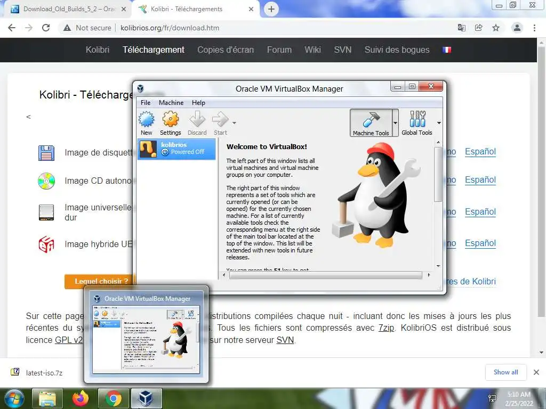The width and height of the screenshot is (546, 409).
Task: Select Machine Tools button
Action: pos(371,123)
